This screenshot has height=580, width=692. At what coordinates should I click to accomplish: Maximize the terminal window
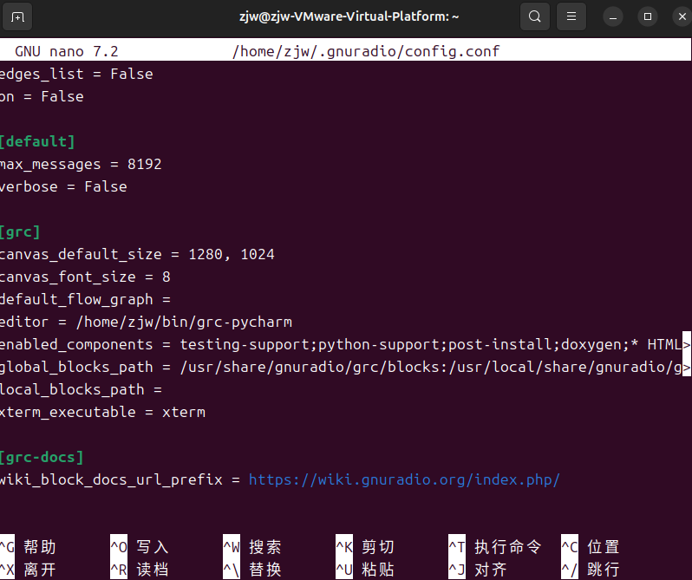(x=648, y=16)
